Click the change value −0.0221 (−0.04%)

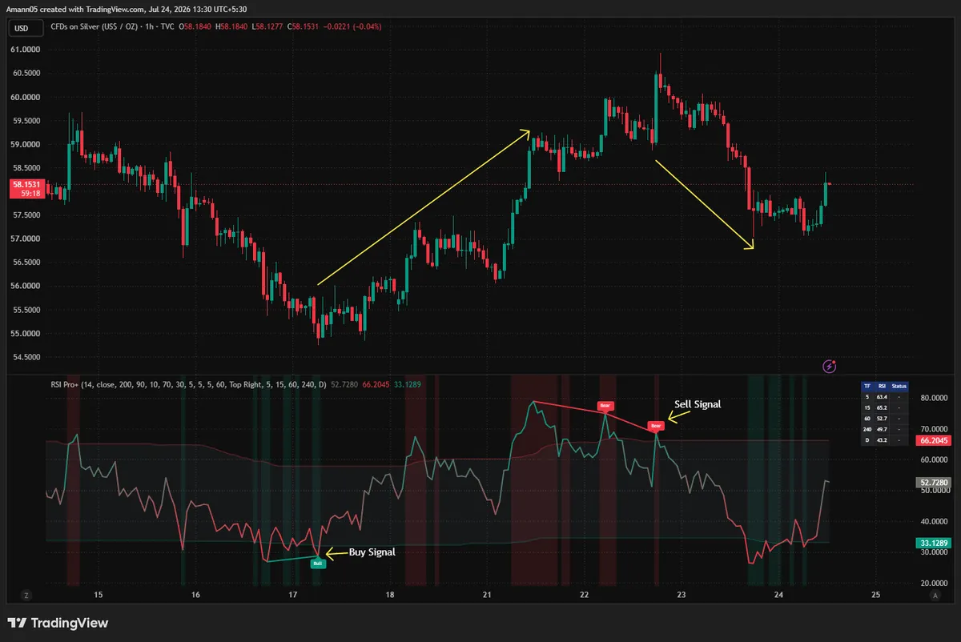coord(352,26)
